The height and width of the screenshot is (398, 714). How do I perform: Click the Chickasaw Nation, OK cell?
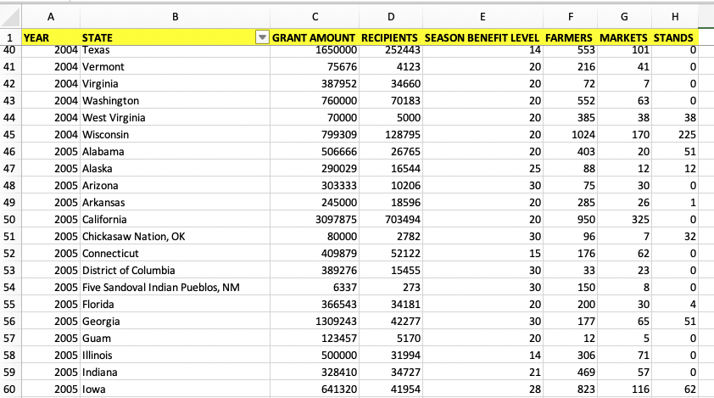pos(133,237)
